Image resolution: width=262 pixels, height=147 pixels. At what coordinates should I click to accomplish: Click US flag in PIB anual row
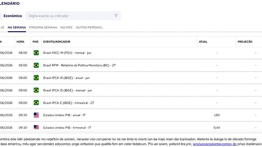tap(36, 115)
